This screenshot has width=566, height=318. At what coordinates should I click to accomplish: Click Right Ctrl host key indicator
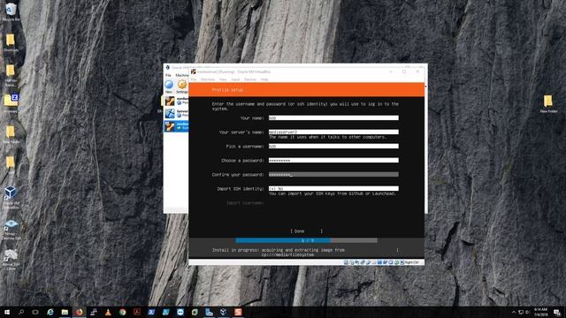click(411, 262)
